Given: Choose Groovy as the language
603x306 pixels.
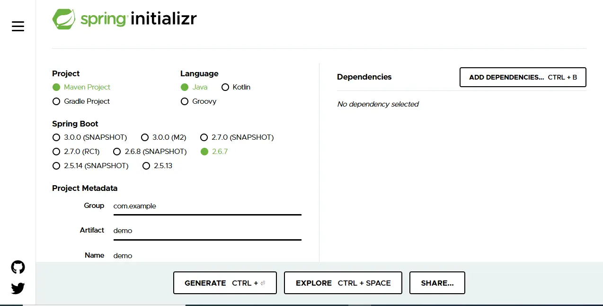Looking at the screenshot, I should click(198, 101).
